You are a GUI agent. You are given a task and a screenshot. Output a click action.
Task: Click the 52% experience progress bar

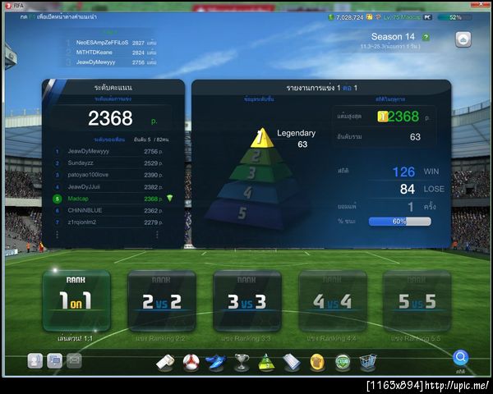(x=454, y=17)
